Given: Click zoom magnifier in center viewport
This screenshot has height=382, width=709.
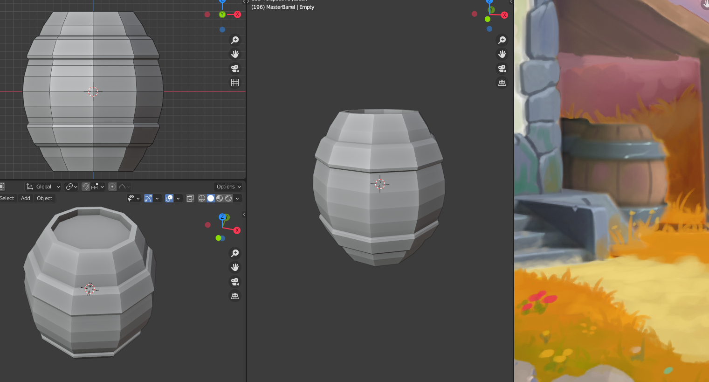Looking at the screenshot, I should (502, 40).
